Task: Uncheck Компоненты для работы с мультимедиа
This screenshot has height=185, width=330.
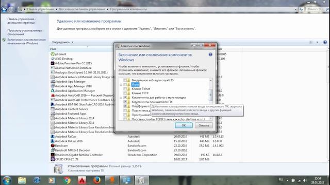Action: pos(125,98)
